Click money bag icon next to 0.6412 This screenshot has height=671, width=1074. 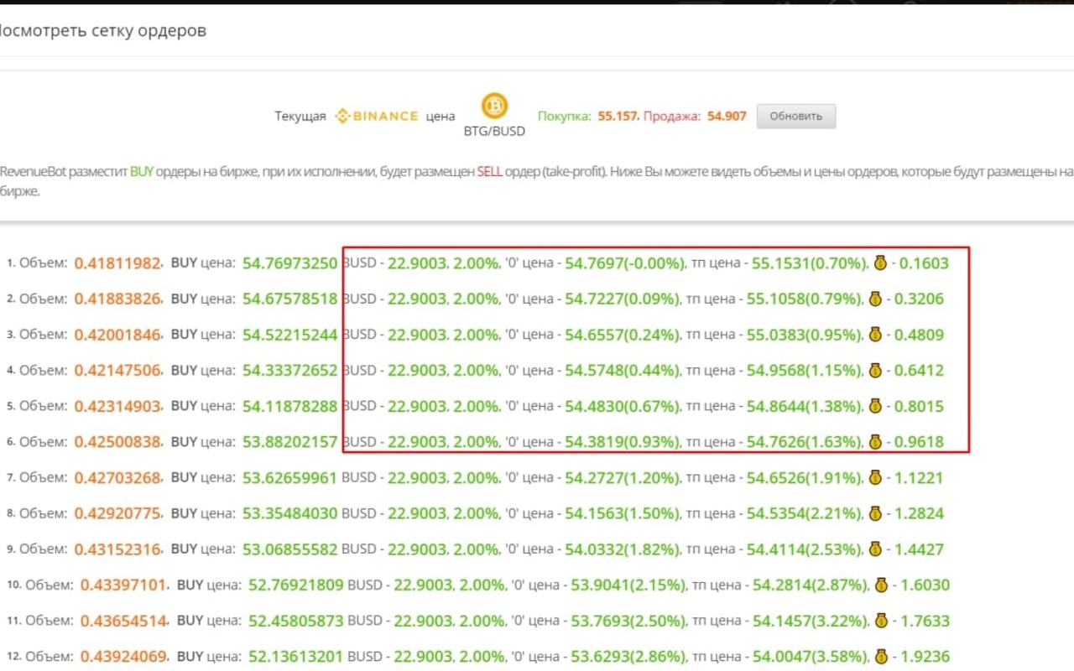pos(875,370)
